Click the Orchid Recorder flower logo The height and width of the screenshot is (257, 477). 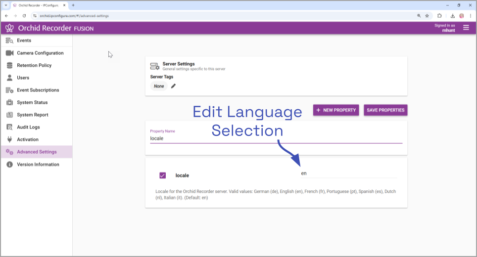[x=9, y=28]
